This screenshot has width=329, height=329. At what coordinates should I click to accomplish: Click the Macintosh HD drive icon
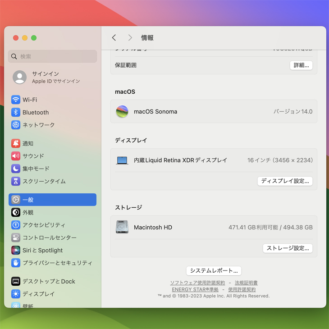[x=122, y=227]
